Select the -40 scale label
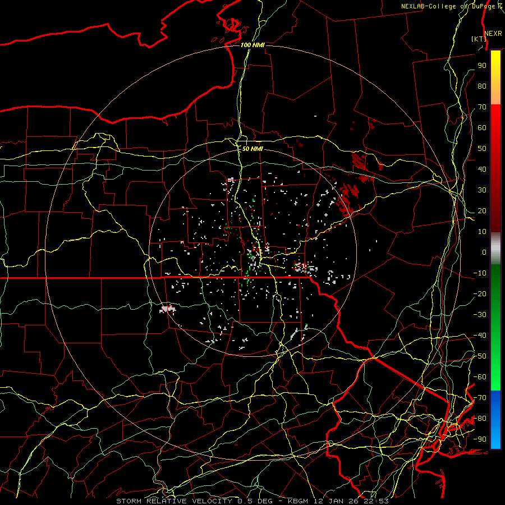This screenshot has width=505, height=505. click(480, 336)
